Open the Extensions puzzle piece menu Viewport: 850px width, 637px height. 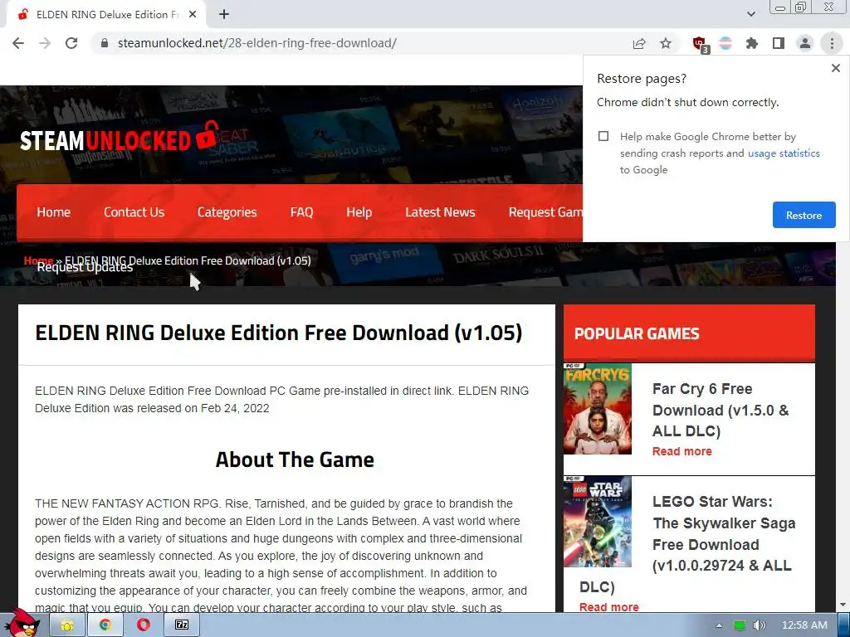coord(752,43)
